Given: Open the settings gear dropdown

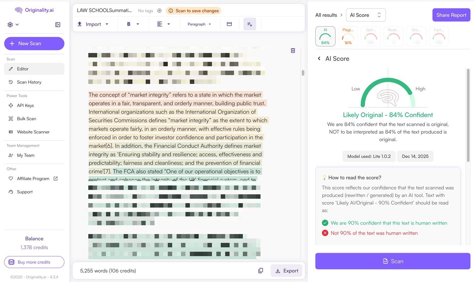Looking at the screenshot, I should (x=13, y=25).
